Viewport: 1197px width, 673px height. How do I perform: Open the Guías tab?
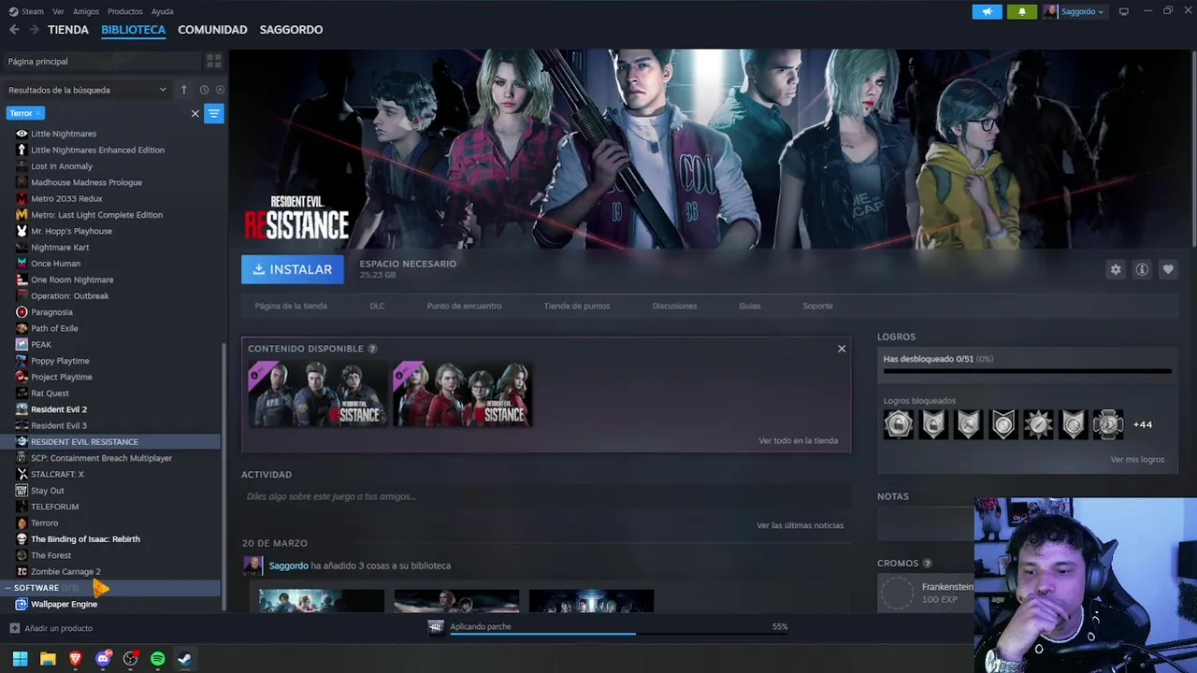point(750,306)
